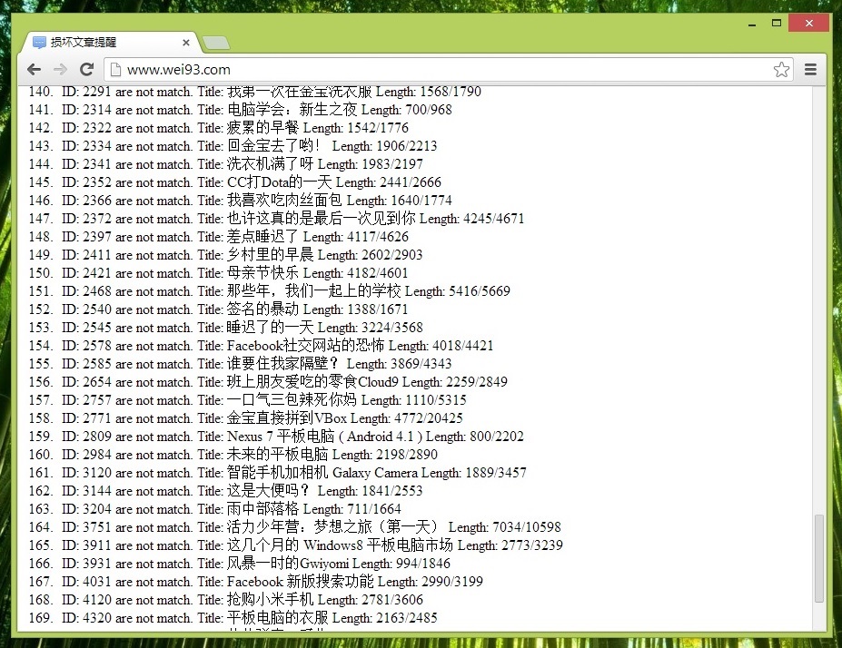842x648 pixels.
Task: Click row 151 with ID: 2468
Action: tap(269, 291)
